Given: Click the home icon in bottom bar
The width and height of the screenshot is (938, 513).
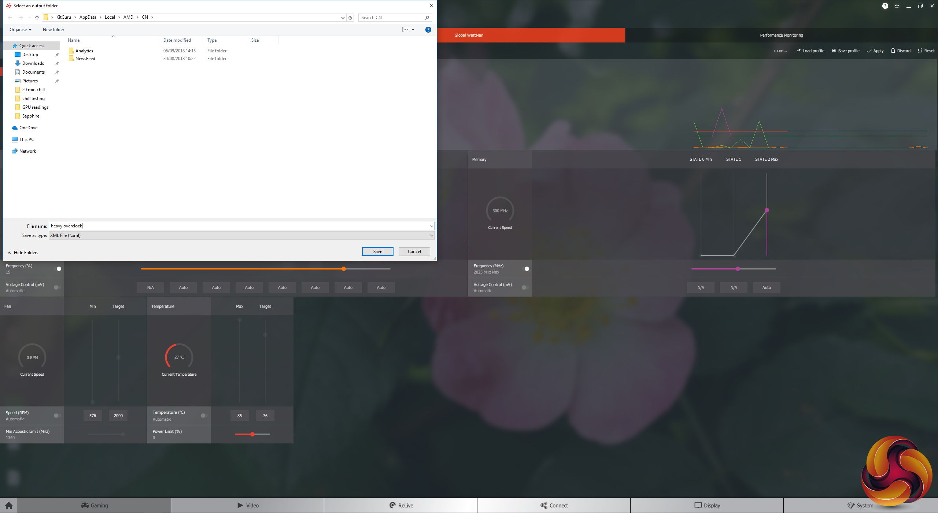Looking at the screenshot, I should coord(9,505).
